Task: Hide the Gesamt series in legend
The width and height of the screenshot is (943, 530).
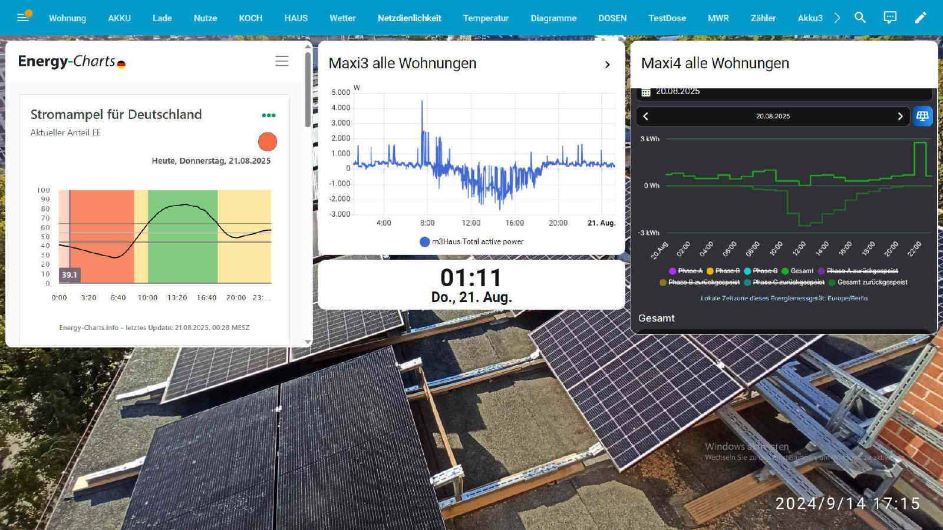Action: point(797,271)
